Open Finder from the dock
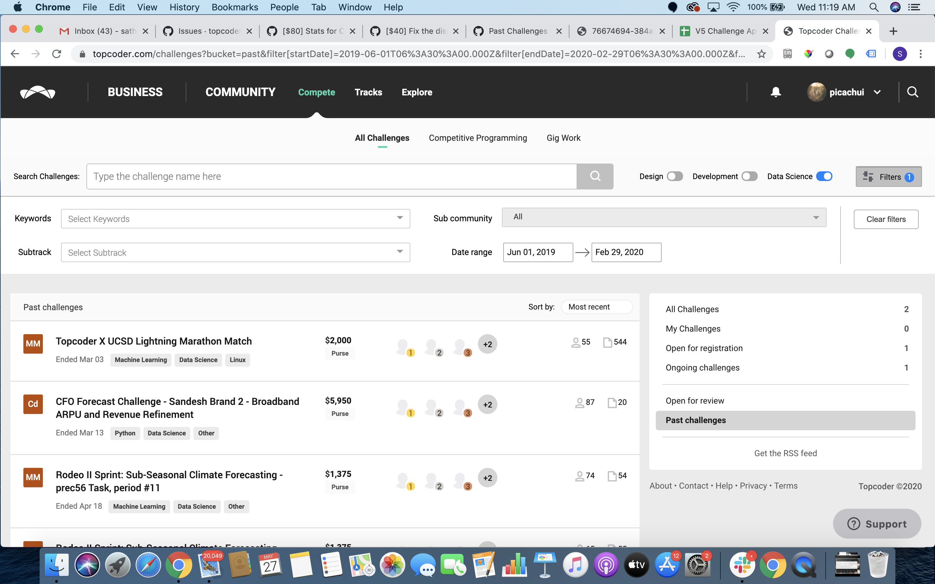Viewport: 935px width, 584px height. pos(56,565)
